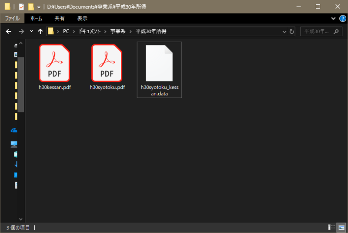This screenshot has width=348, height=233.
Task: Select PC in the address breadcrumb
Action: point(66,31)
